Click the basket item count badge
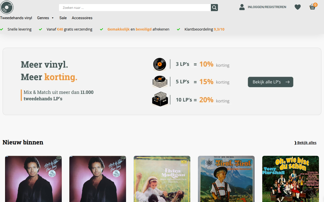The width and height of the screenshot is (324, 202). point(315,5)
